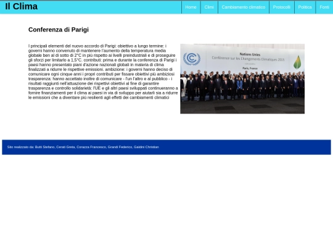333x250 pixels.
Task: Click the Paris conference group photo
Action: click(x=242, y=78)
